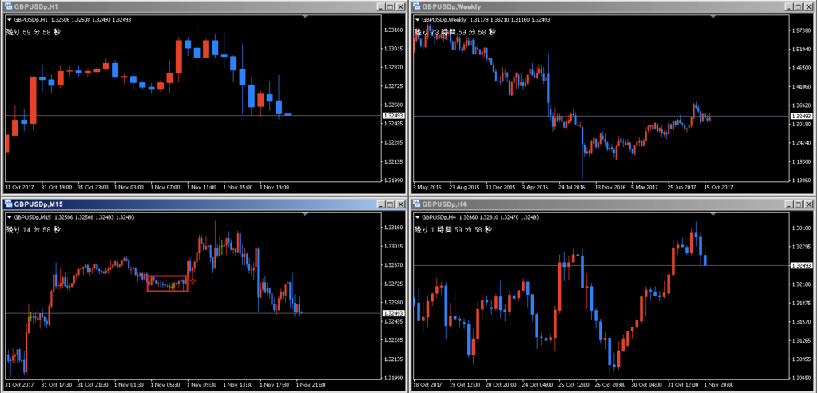Click the chart shift triangle on H1 chart
Screen dimensions: 818x393
[x=306, y=16]
